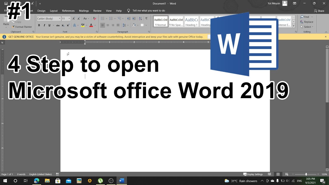The width and height of the screenshot is (329, 185).
Task: Click Replace in Editing group
Action: 307,22
